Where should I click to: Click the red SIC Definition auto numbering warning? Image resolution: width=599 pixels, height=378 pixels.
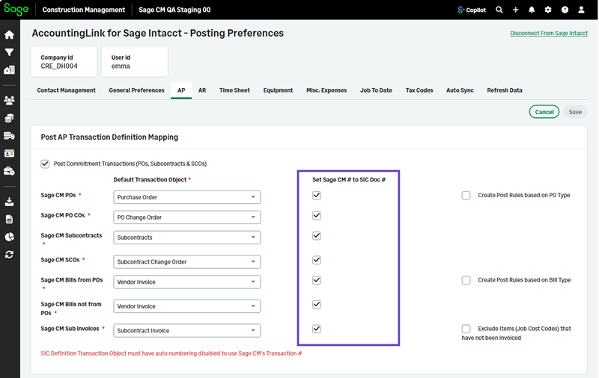(x=171, y=353)
